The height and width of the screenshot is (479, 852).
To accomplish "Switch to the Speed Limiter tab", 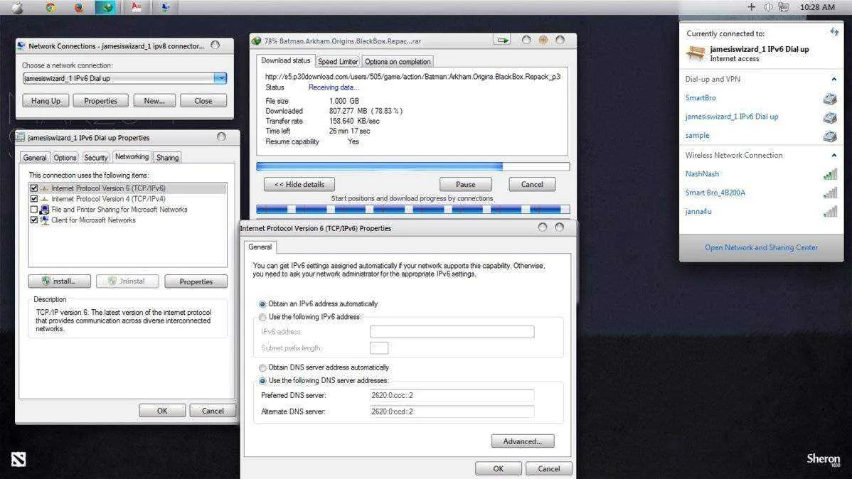I will pos(337,61).
